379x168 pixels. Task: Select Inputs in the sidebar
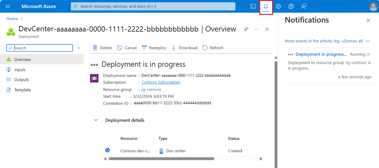click(20, 70)
